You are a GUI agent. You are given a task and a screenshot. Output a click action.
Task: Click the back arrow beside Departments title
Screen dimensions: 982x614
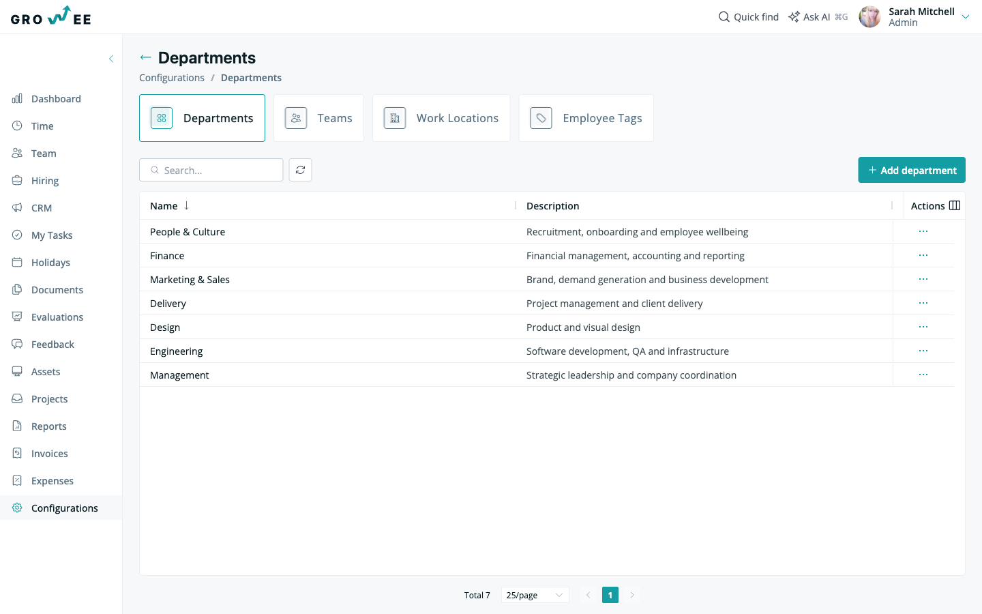145,57
